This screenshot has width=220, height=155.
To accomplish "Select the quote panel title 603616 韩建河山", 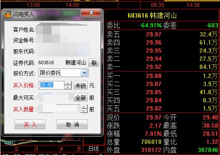I will click(x=152, y=15).
